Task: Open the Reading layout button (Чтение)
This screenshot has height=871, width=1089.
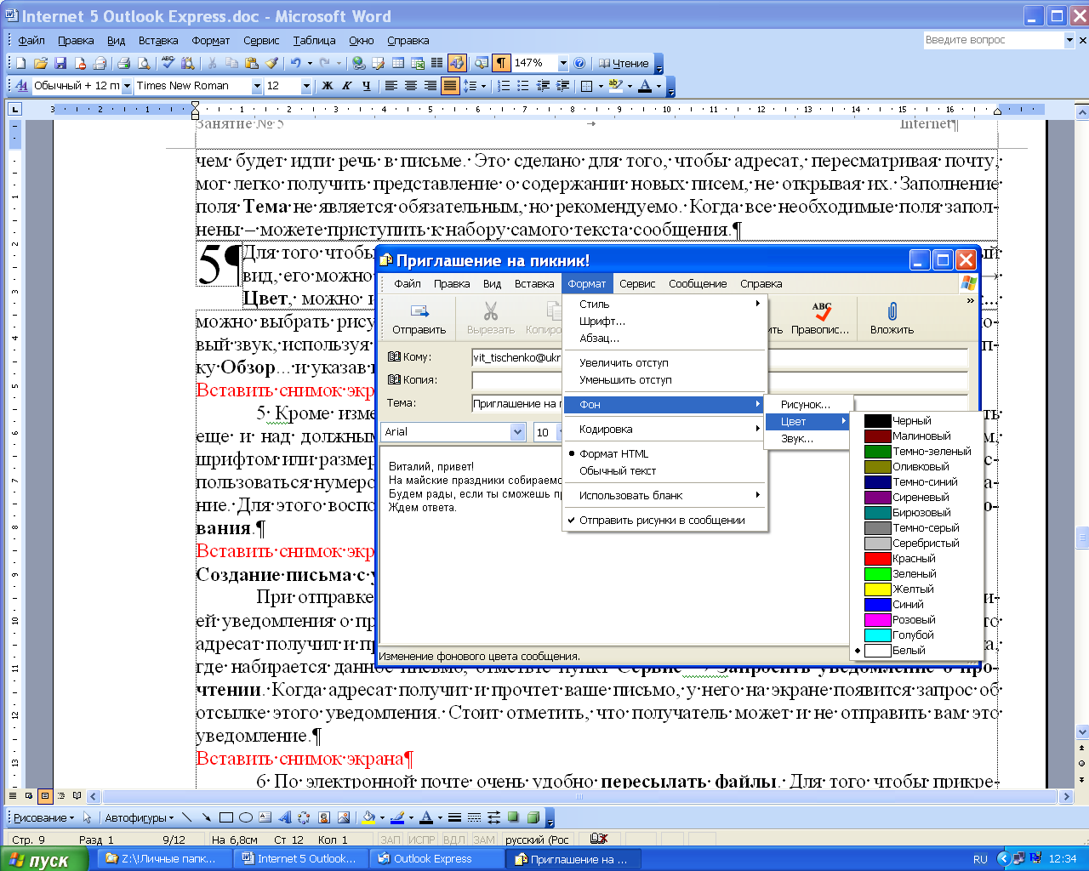Action: coord(624,63)
